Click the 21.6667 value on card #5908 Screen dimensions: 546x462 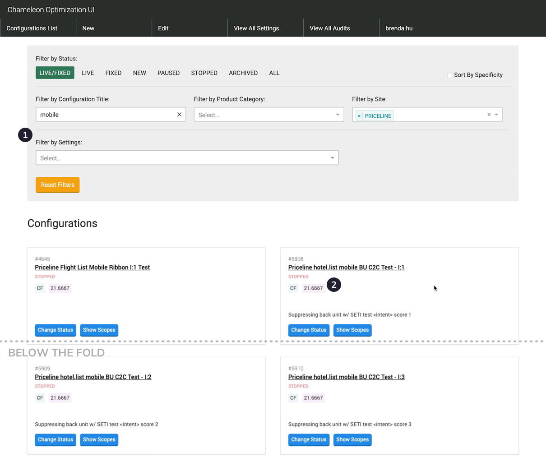pyautogui.click(x=313, y=288)
